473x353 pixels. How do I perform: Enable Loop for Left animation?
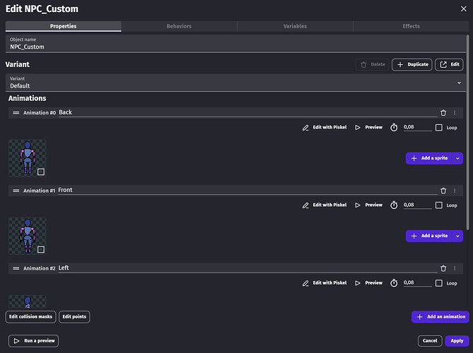coord(439,283)
